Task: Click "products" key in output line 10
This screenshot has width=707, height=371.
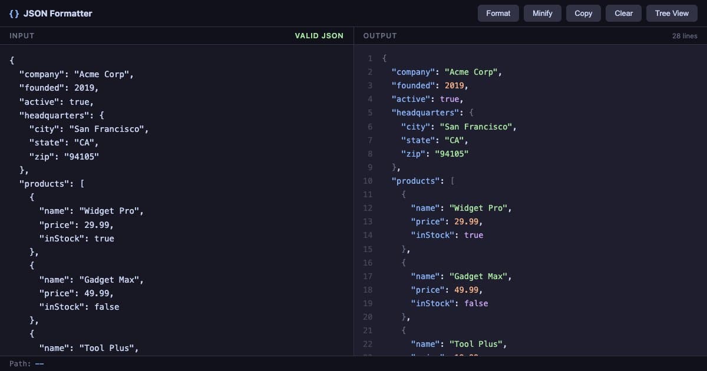Action: [x=415, y=181]
